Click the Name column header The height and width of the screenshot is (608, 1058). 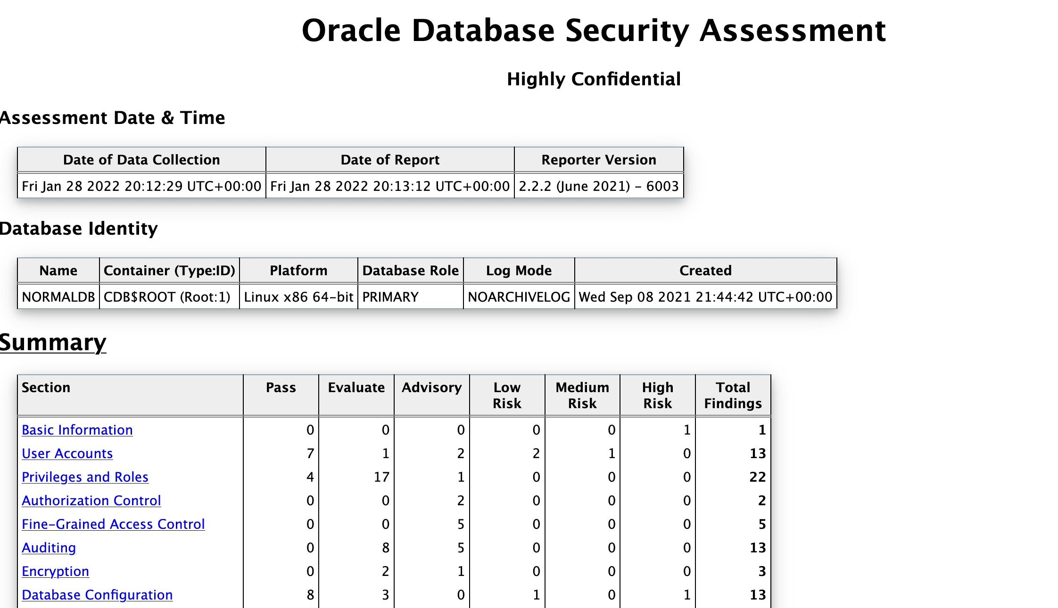tap(58, 271)
